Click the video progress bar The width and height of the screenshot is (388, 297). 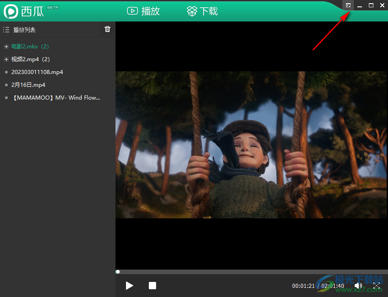252,272
